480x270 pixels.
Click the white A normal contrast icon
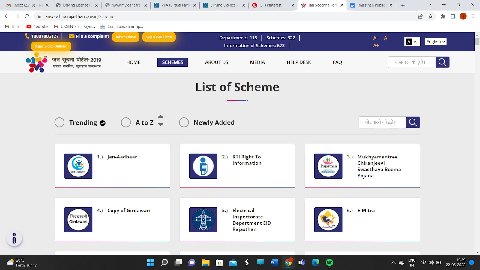click(415, 42)
